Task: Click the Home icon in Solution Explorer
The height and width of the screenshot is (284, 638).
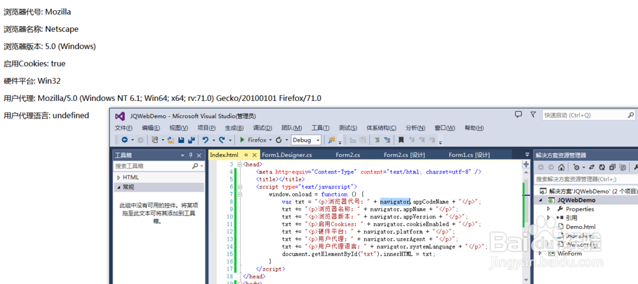Action: (561, 167)
